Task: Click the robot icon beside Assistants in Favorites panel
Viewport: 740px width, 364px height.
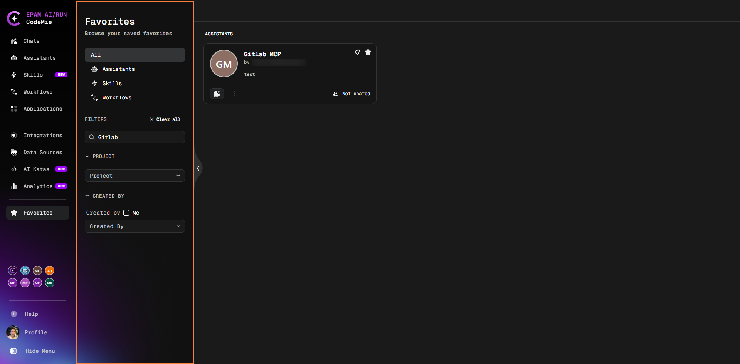Action: click(x=94, y=69)
